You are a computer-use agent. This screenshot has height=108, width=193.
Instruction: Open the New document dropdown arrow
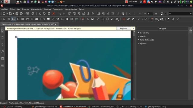[x=7, y=13]
